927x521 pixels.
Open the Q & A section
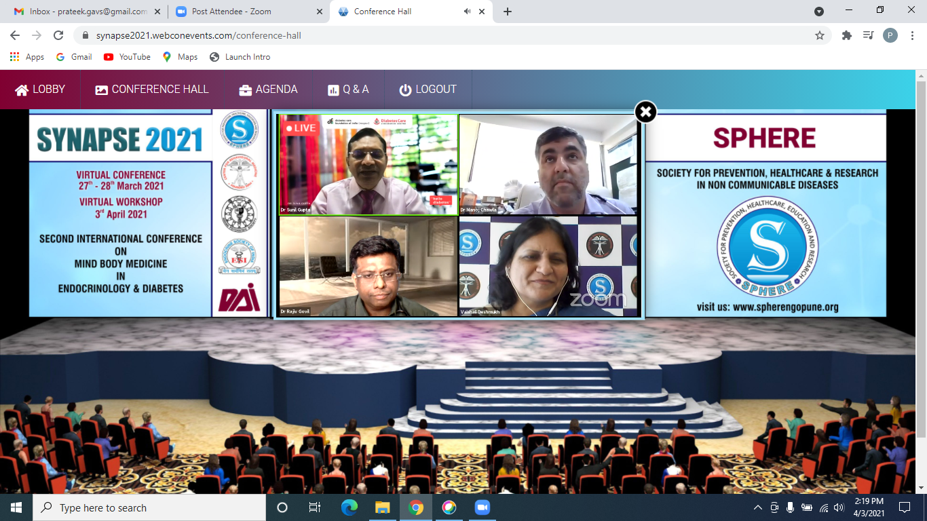point(348,90)
